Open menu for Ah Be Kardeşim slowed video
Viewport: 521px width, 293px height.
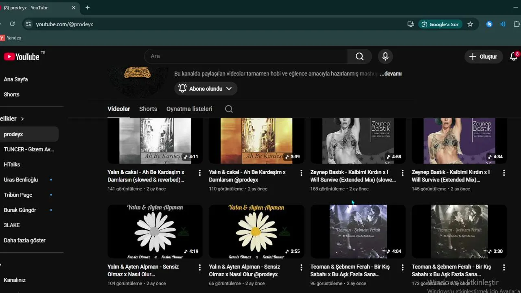coord(199,173)
